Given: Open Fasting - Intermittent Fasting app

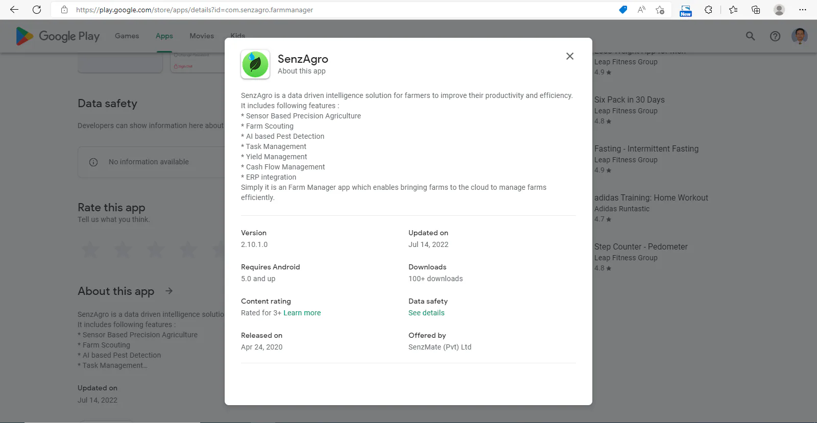Looking at the screenshot, I should click(646, 148).
